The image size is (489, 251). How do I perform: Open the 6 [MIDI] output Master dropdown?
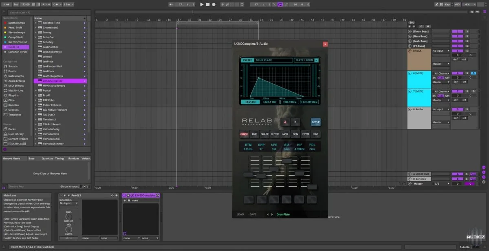(441, 82)
